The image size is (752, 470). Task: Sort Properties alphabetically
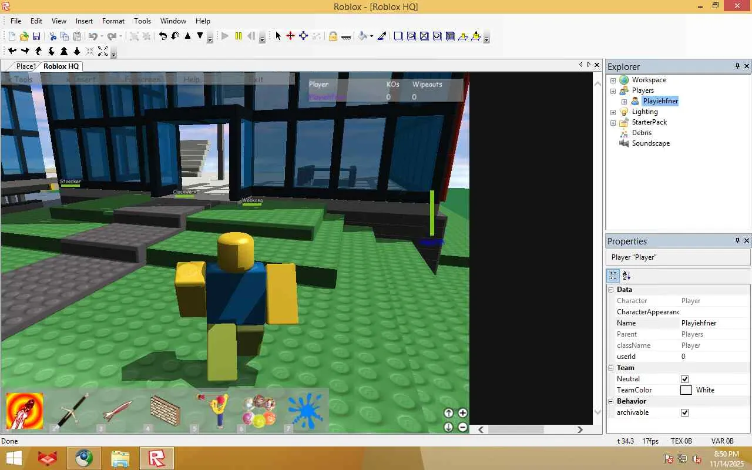627,275
